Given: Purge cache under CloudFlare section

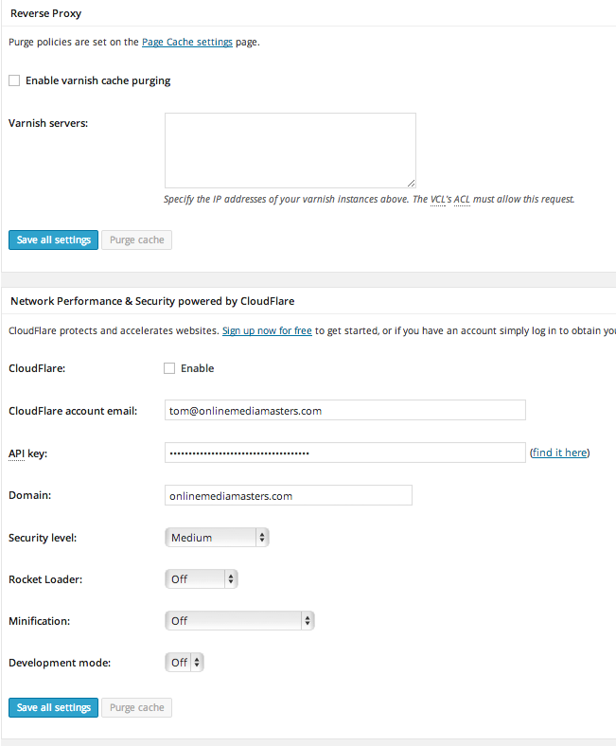Looking at the screenshot, I should coord(136,708).
